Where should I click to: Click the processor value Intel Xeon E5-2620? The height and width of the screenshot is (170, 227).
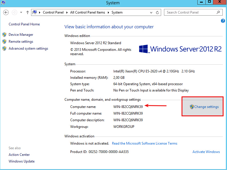pyautogui.click(x=154, y=71)
